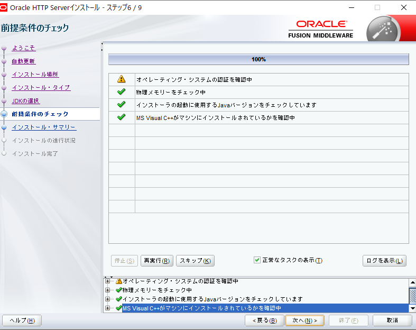Go to the ようこそ step in sidebar

(x=24, y=48)
